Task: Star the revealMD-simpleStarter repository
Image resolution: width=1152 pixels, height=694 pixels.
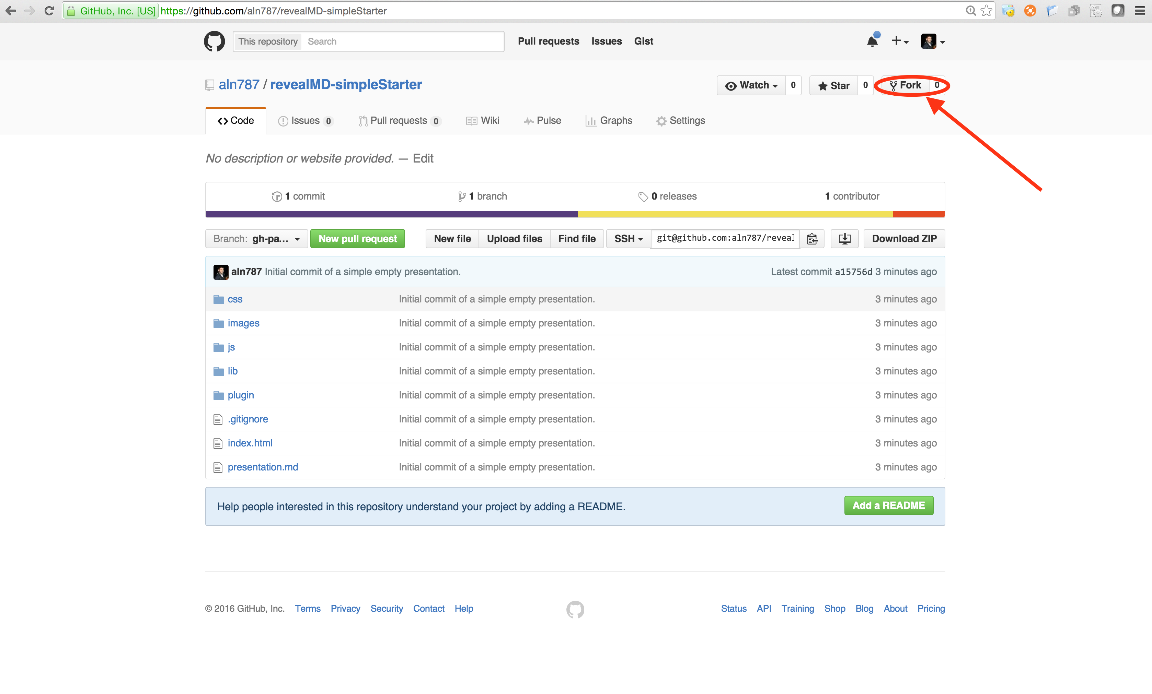Action: (833, 85)
